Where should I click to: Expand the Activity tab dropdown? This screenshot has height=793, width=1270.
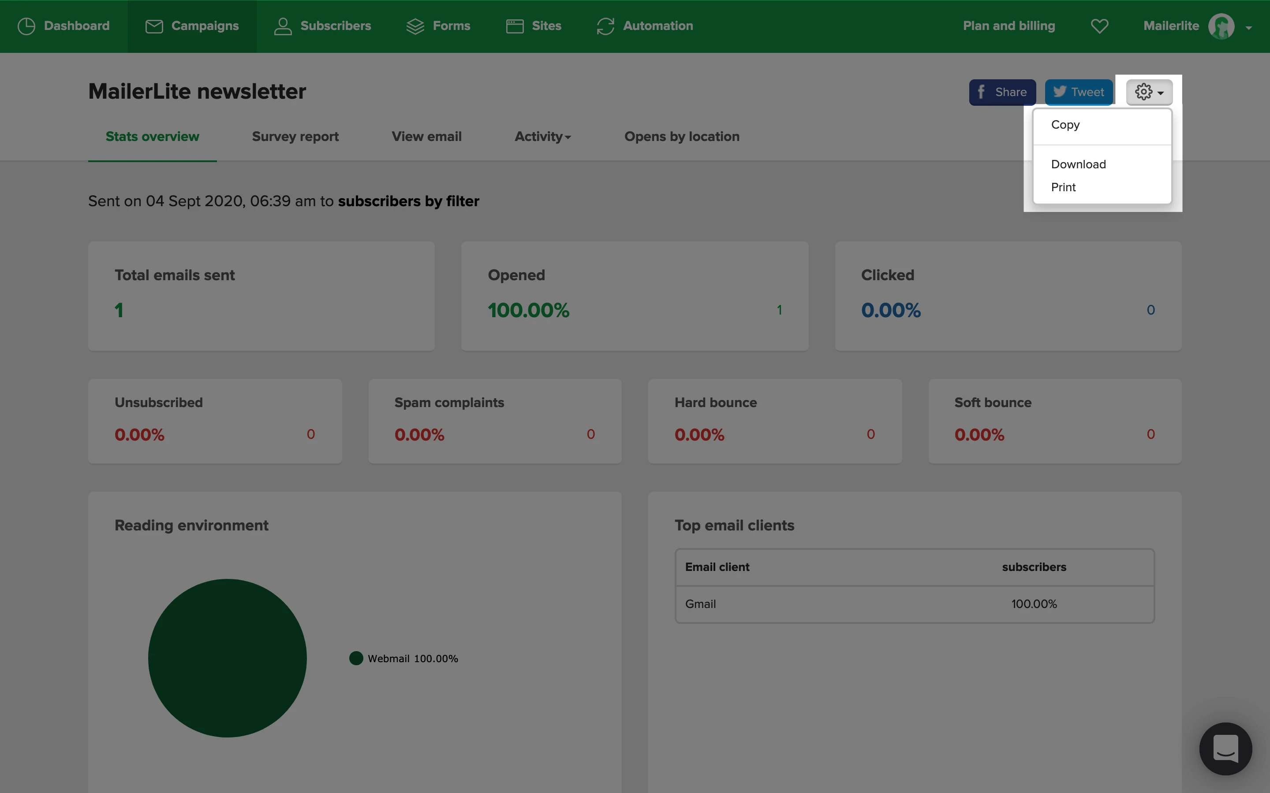point(543,137)
